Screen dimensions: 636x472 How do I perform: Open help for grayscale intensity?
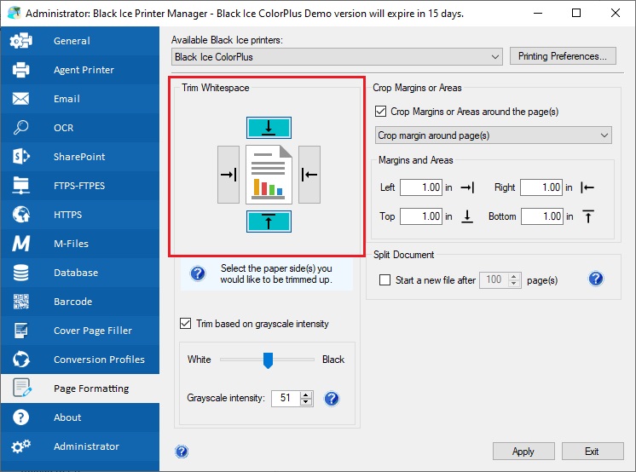click(x=332, y=399)
